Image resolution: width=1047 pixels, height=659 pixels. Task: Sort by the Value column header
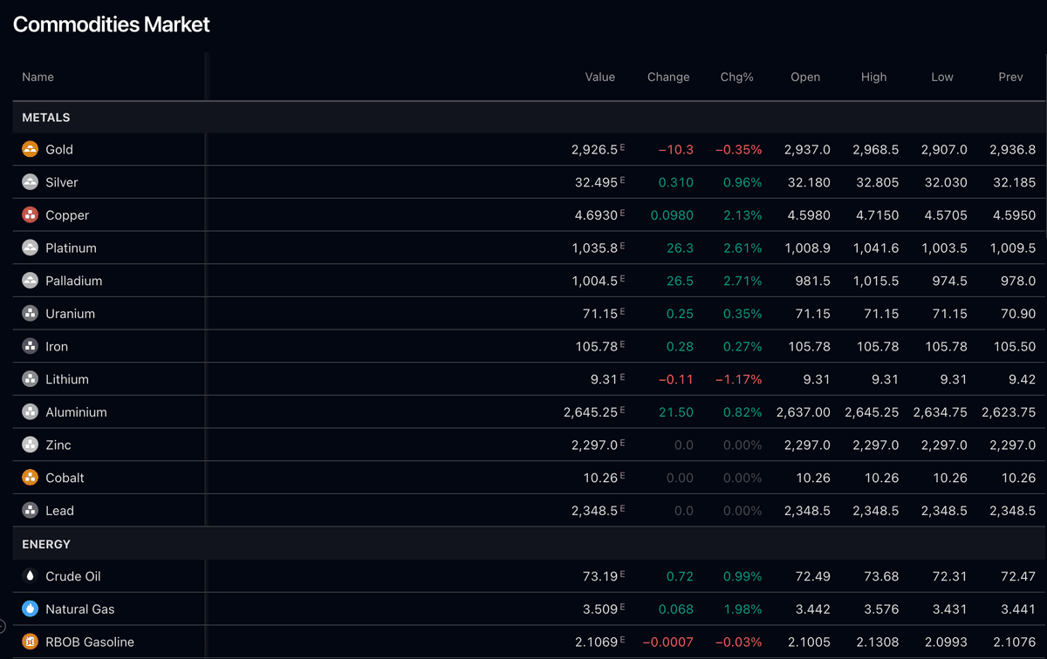tap(600, 77)
